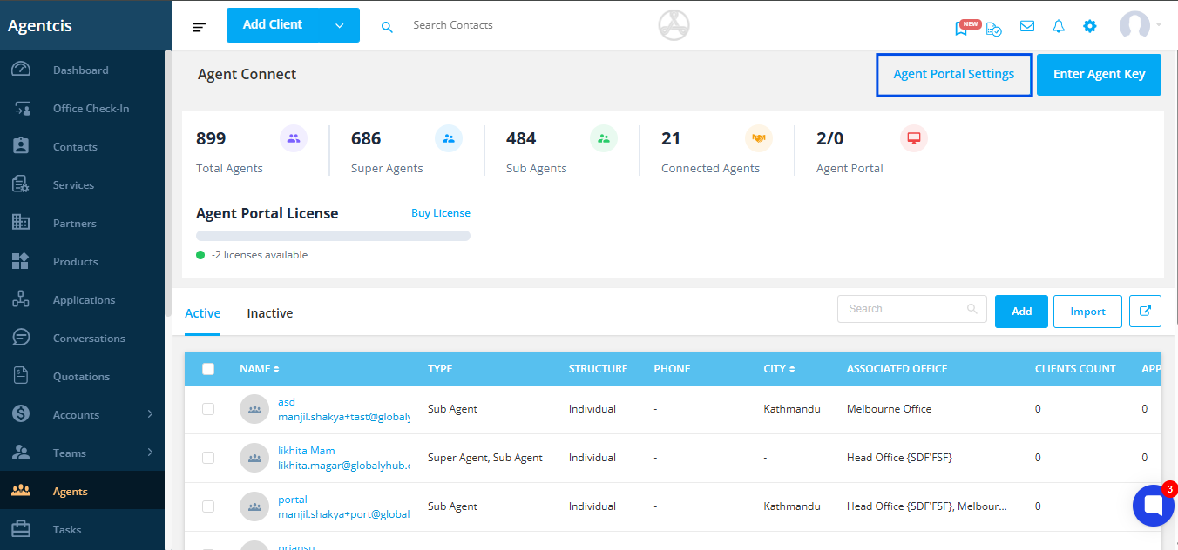Open Office Check-In from the sidebar

[x=82, y=109]
